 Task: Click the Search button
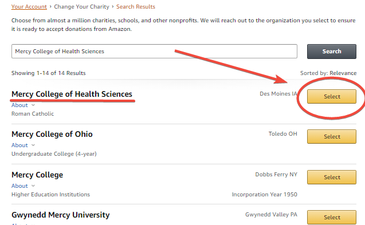pos(331,52)
